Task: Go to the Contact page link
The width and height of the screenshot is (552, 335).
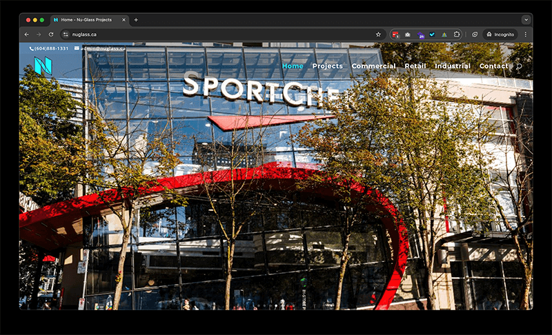Action: (493, 66)
